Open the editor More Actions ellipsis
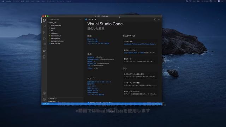The height and width of the screenshot is (127, 226). click(x=159, y=19)
